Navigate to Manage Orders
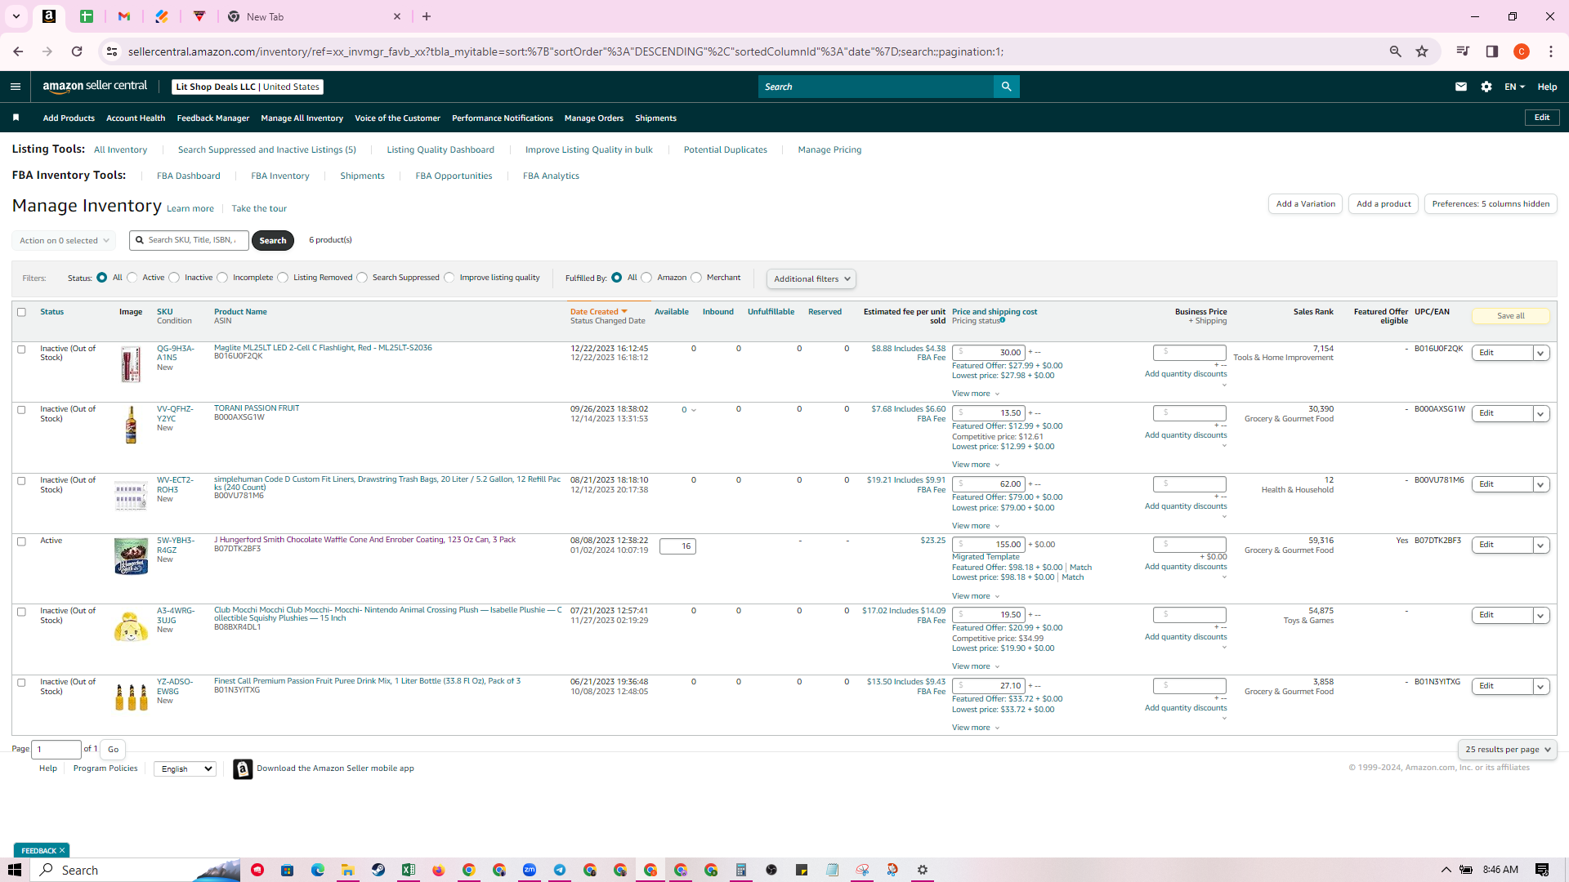This screenshot has width=1569, height=882. pyautogui.click(x=594, y=118)
